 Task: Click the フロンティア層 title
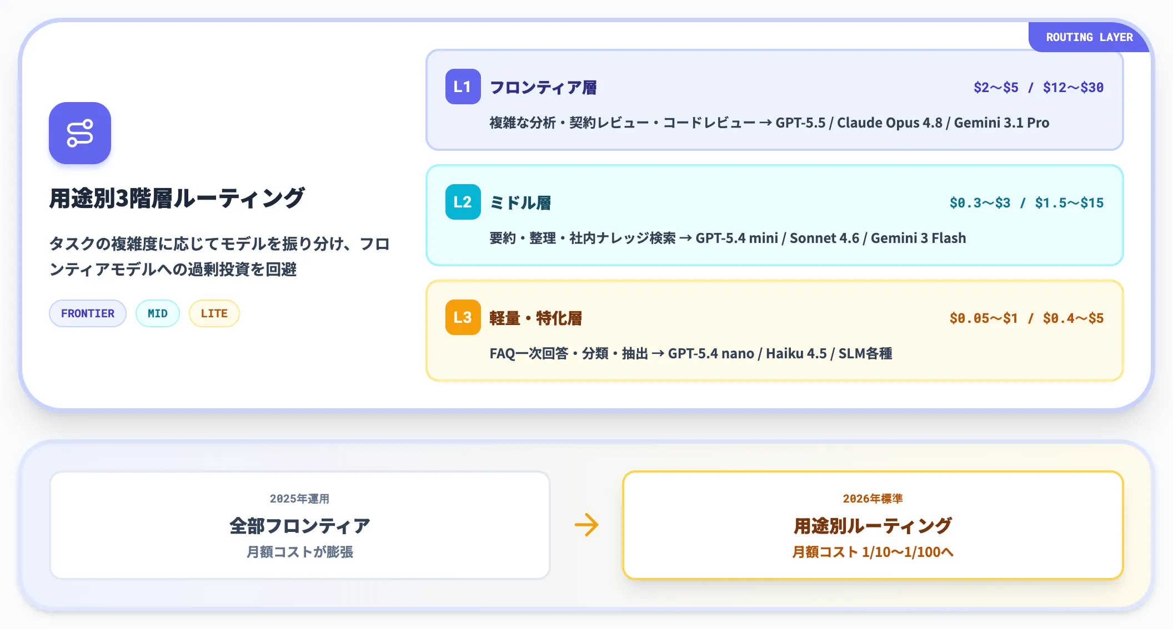coord(543,87)
